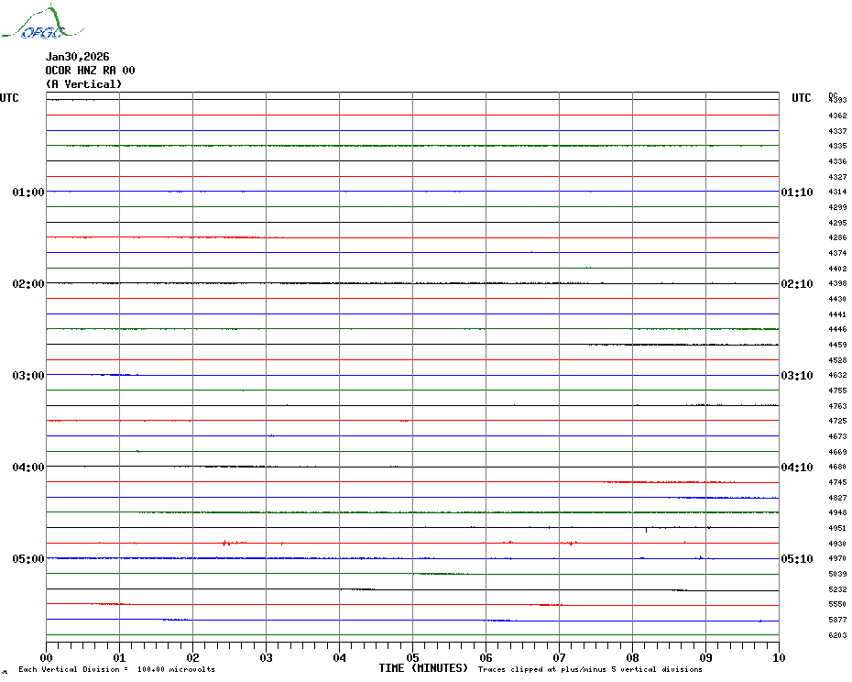Click the TIME (MINUTES) axis title
Screen dimensions: 852x682
(423, 668)
